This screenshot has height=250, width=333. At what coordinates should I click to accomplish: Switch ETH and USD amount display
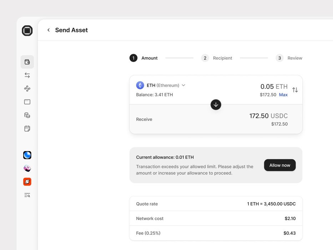(295, 90)
